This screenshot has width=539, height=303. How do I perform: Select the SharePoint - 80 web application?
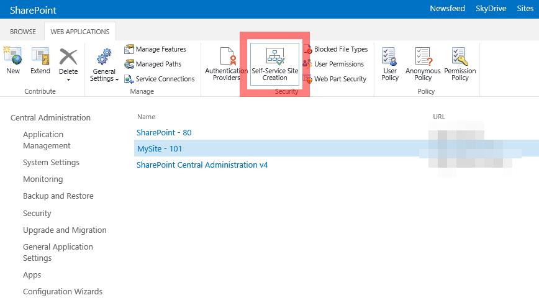pyautogui.click(x=164, y=133)
